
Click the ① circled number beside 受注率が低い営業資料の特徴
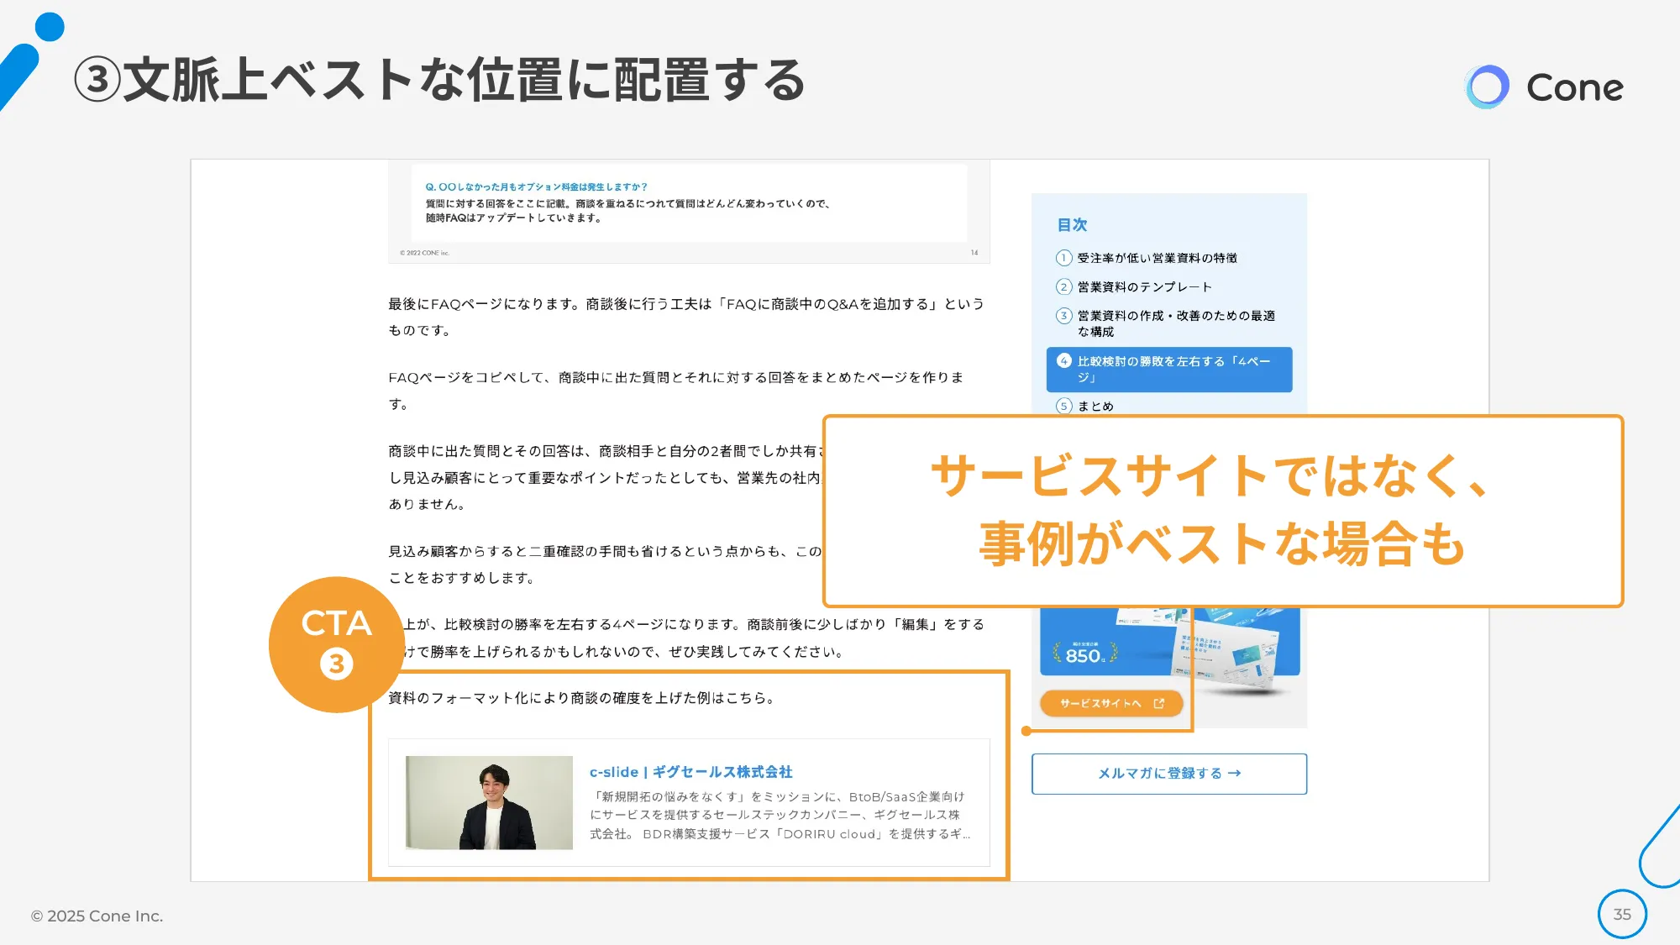coord(1063,258)
